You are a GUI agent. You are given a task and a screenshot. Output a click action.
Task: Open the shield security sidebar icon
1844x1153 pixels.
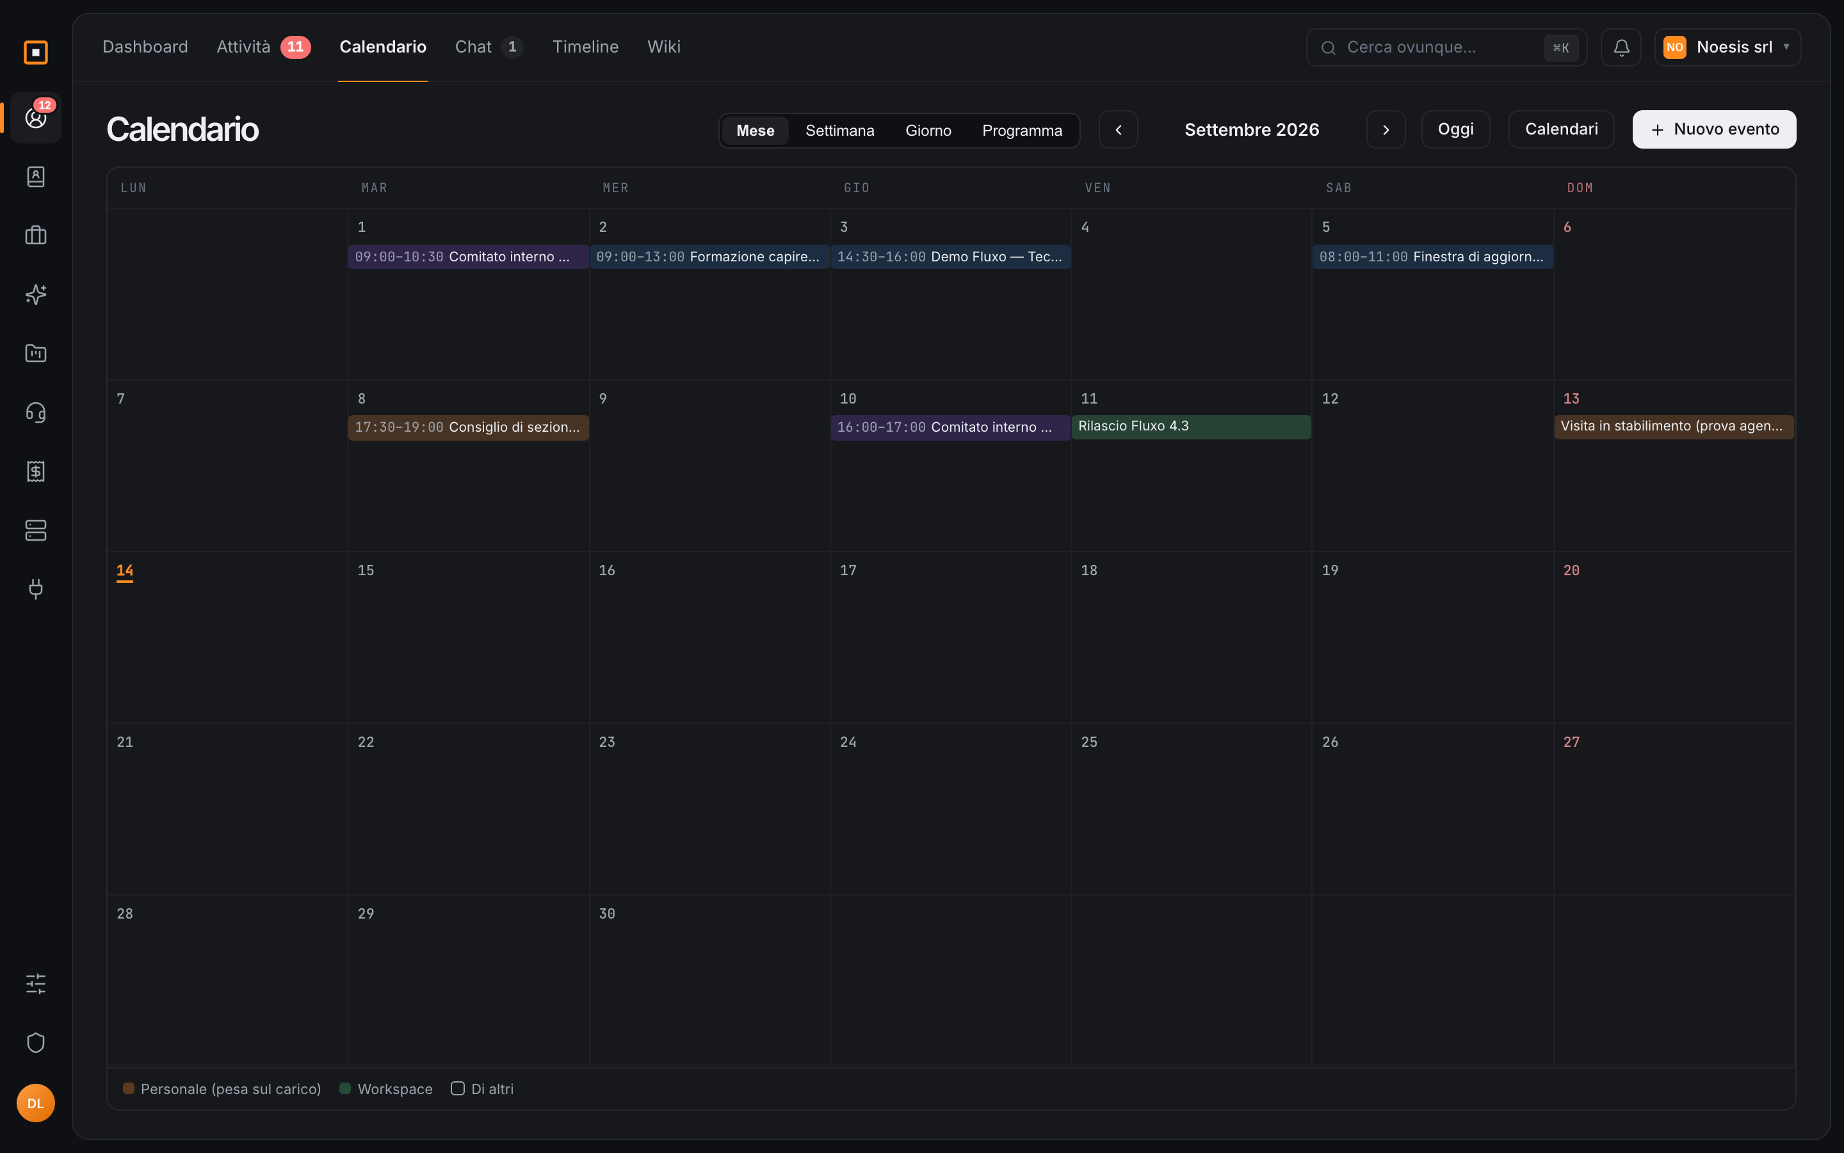[x=36, y=1042]
